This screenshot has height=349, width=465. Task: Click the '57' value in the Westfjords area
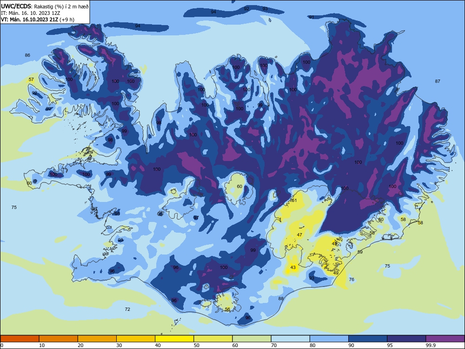tap(31, 80)
